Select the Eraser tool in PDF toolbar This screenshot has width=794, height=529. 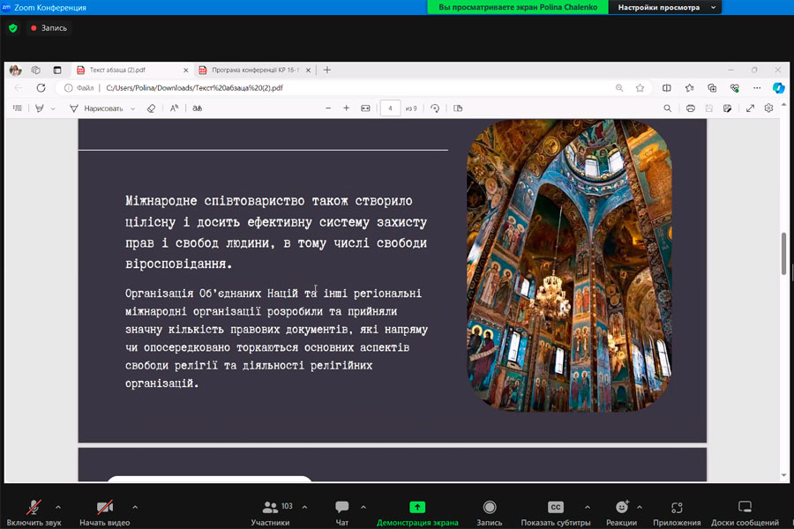point(151,108)
